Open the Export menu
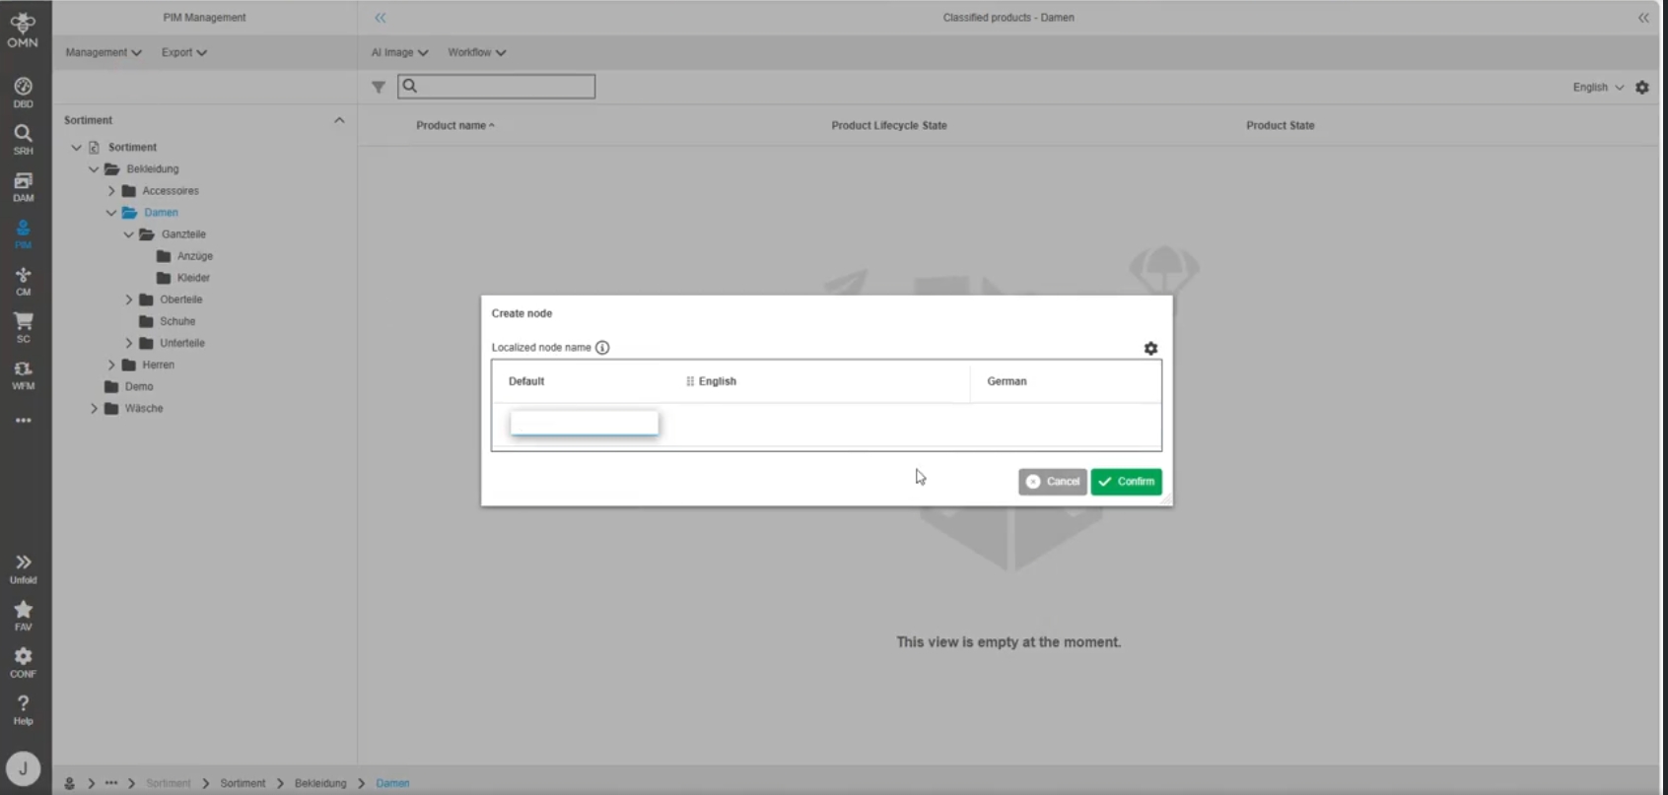Image resolution: width=1668 pixels, height=795 pixels. point(184,52)
